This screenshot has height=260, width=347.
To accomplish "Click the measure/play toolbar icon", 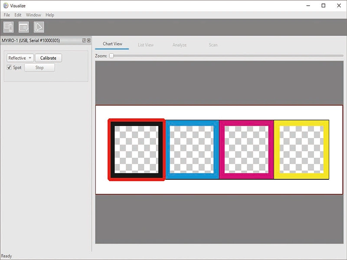I will click(x=38, y=26).
